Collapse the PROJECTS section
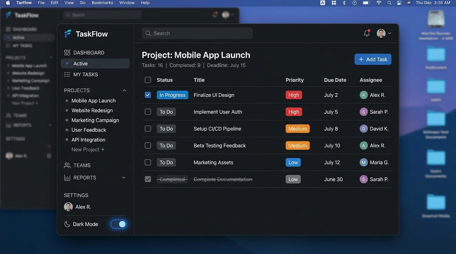Screen dimensions: 456x254 (124, 90)
